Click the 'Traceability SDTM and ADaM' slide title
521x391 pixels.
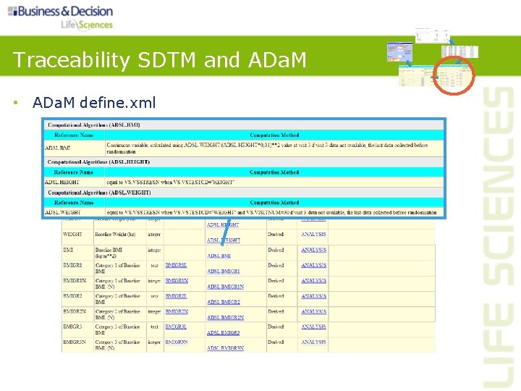click(159, 60)
